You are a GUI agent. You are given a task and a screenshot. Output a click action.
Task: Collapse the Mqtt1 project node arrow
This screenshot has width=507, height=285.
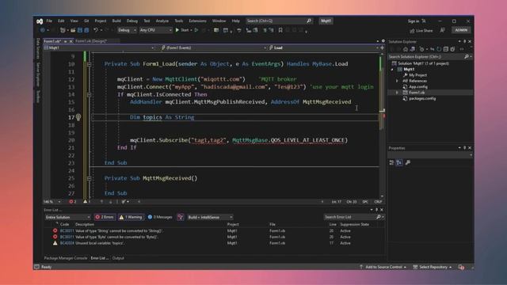(x=392, y=69)
